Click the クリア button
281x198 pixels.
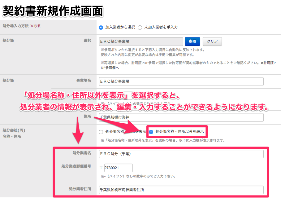[212, 42]
